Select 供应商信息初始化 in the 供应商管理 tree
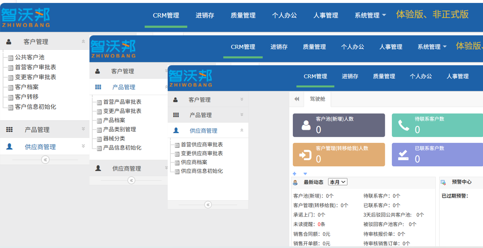Viewport: 483px width, 248px height. tap(202, 171)
